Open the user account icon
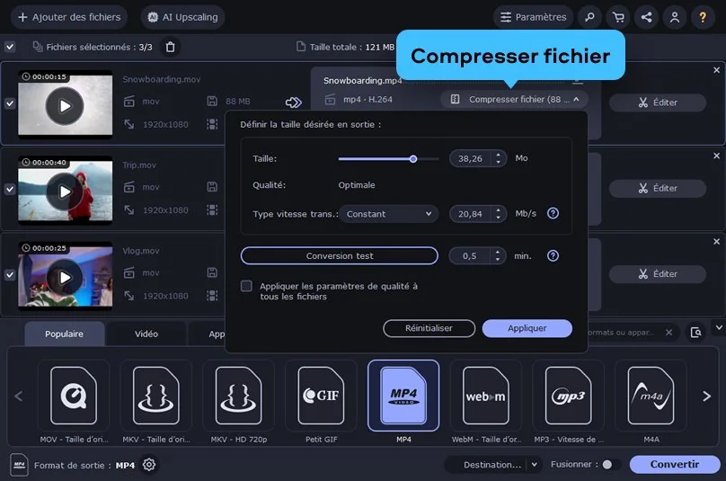The height and width of the screenshot is (481, 726). pos(674,17)
